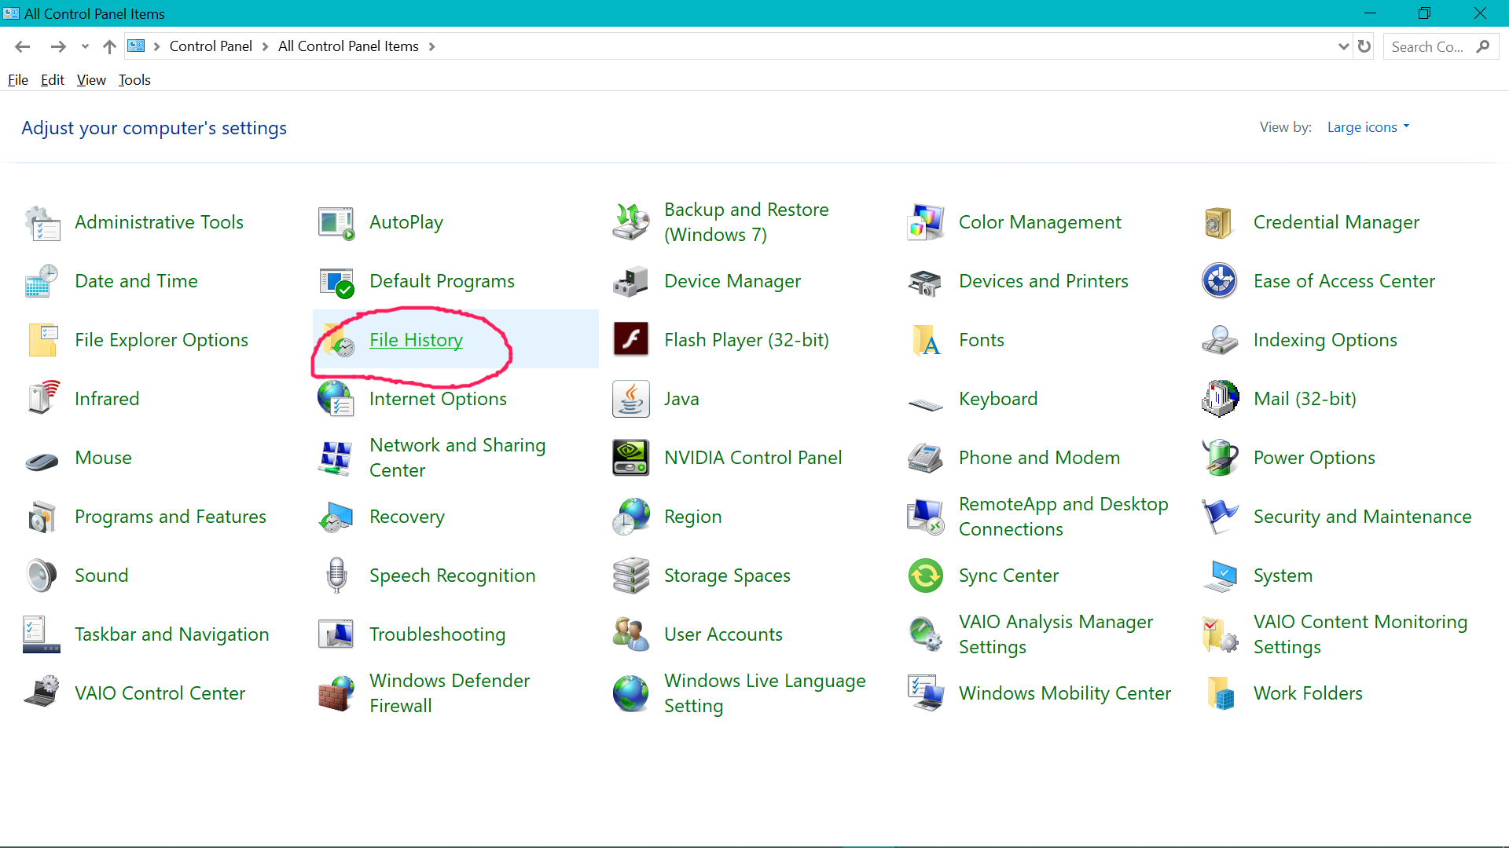The image size is (1509, 848).
Task: Open the Indexing Options icon
Action: click(x=1220, y=340)
